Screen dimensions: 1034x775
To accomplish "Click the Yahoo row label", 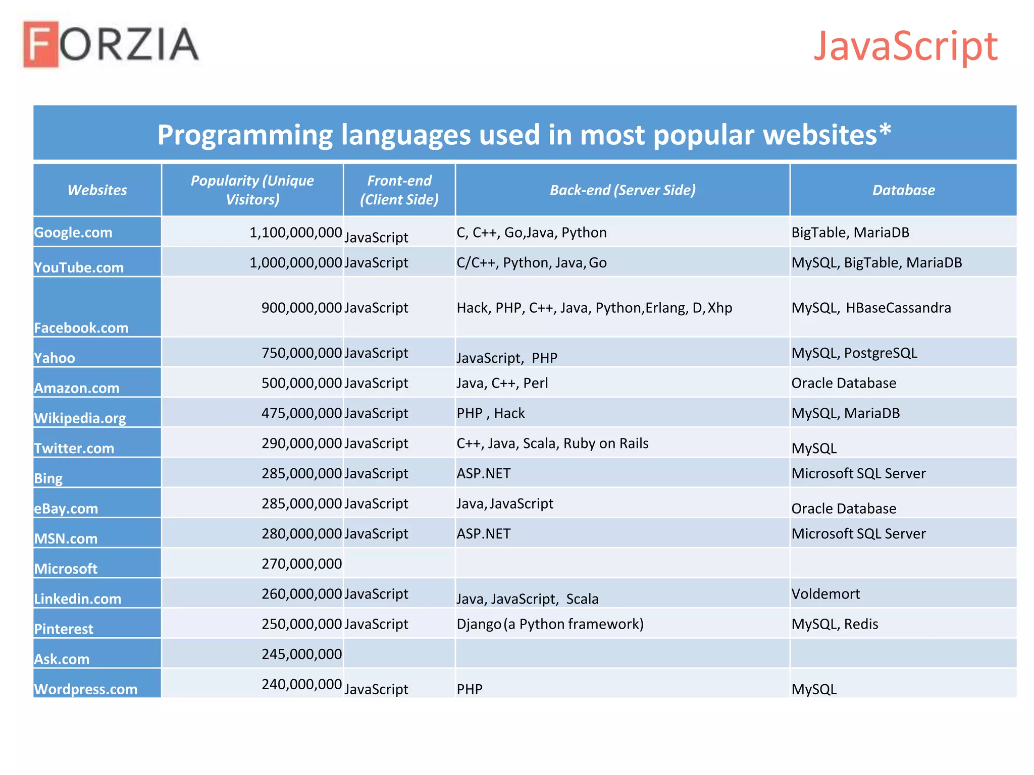I will [x=55, y=358].
